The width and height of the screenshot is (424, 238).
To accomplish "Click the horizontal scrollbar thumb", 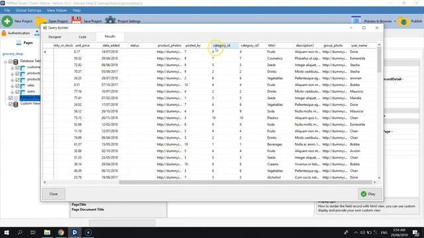I will (x=246, y=182).
